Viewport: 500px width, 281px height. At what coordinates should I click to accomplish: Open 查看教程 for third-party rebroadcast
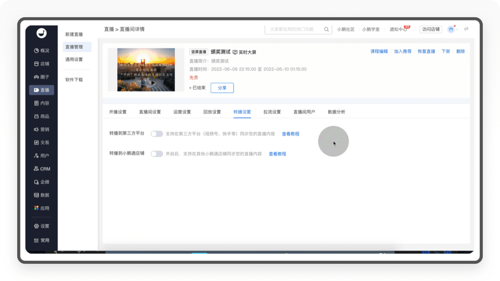coord(291,134)
